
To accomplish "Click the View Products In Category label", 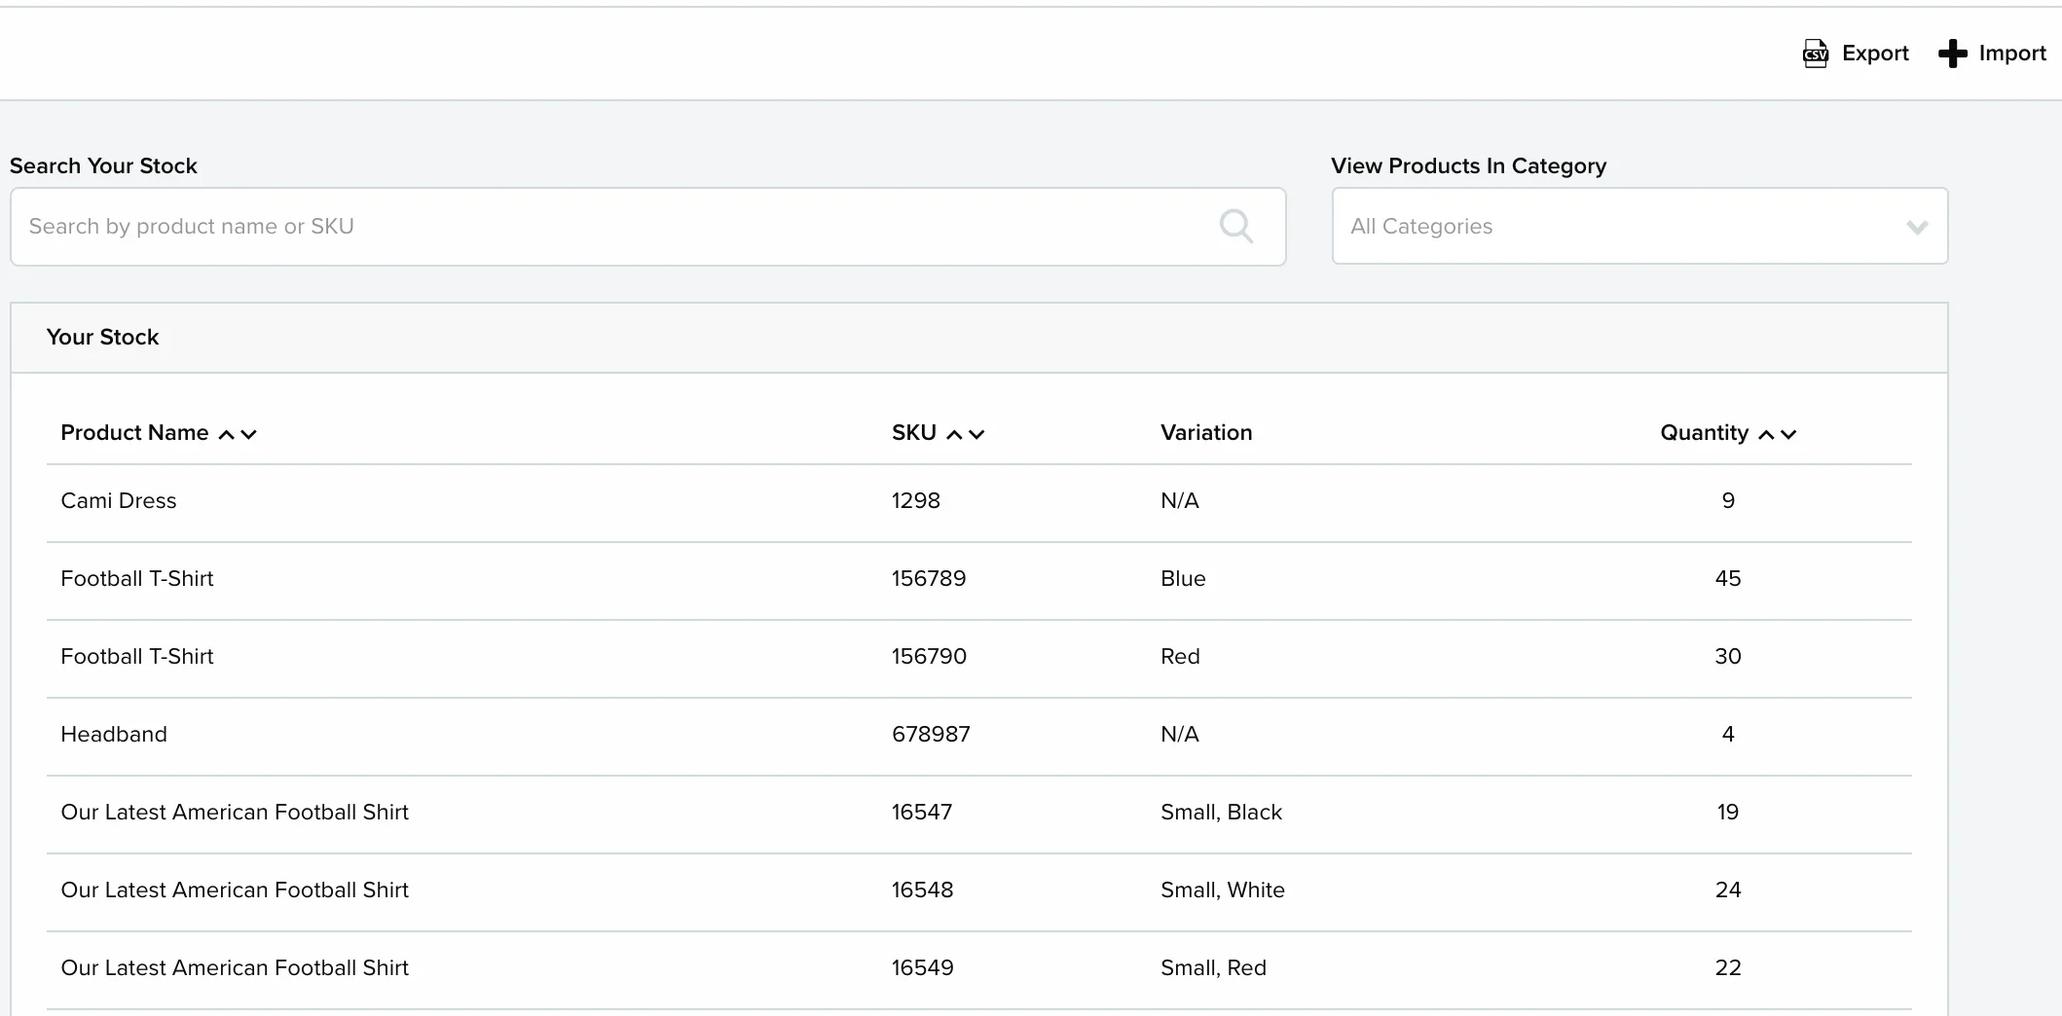I will (x=1468, y=166).
